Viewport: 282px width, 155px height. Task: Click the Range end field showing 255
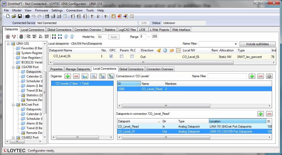(155, 37)
